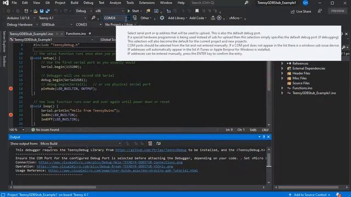Viewport: 351px width, 197px height.
Task: Click the board search magnifier icon
Action: [x=93, y=18]
